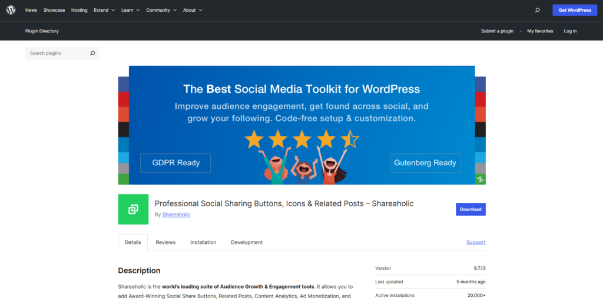Click the plugin title heading text
603x301 pixels.
(x=284, y=204)
